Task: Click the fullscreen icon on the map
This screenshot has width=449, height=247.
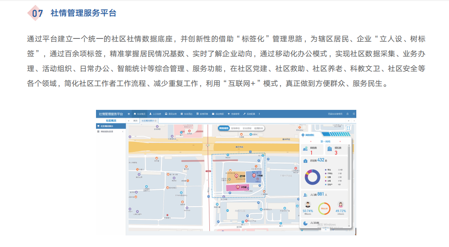Action: 348,128
